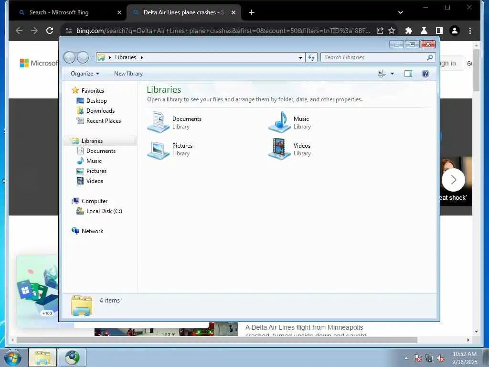489x367 pixels.
Task: Select Favorites in navigation pane
Action: tap(93, 90)
